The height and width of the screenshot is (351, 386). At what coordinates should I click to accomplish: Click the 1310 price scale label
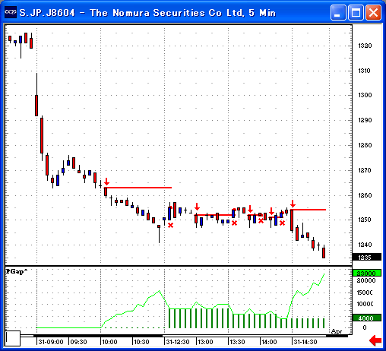(x=365, y=71)
